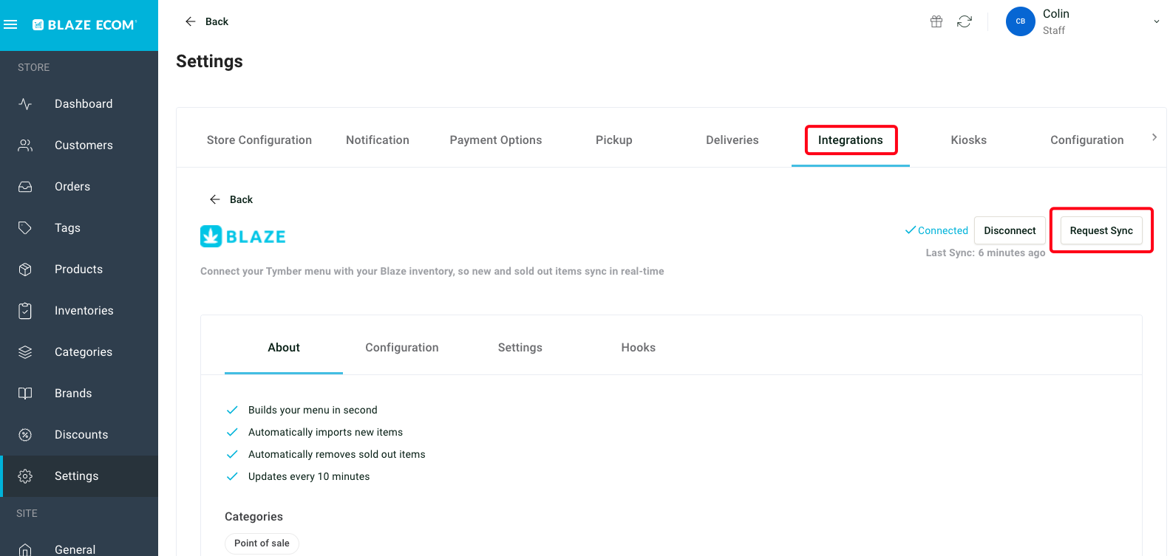Click 'Automatically imports new items' text

[325, 432]
